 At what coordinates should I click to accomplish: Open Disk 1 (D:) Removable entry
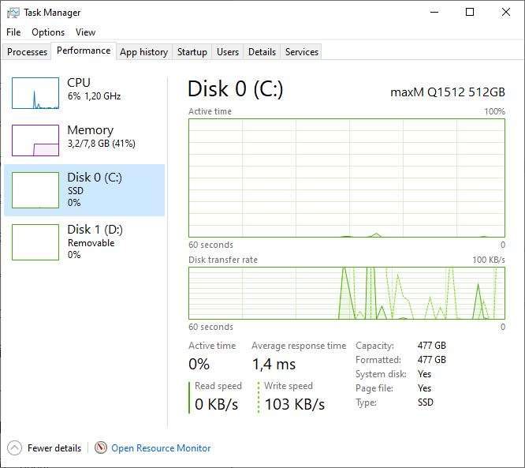click(x=84, y=242)
